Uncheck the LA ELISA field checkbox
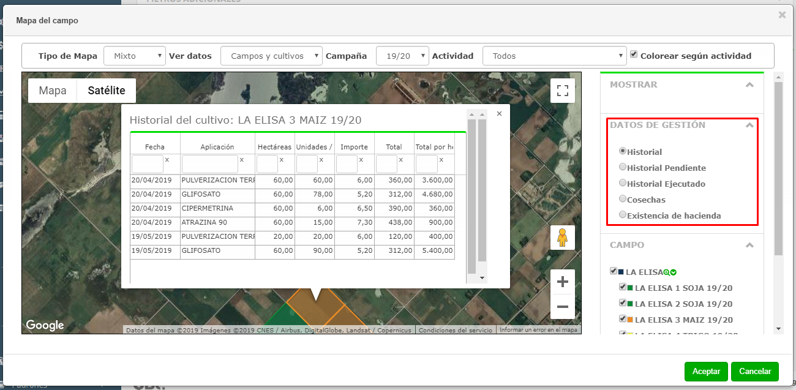 point(614,271)
